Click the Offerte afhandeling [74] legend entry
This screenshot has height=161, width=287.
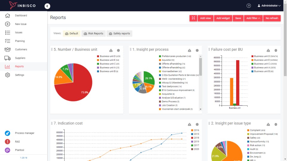click(x=172, y=64)
